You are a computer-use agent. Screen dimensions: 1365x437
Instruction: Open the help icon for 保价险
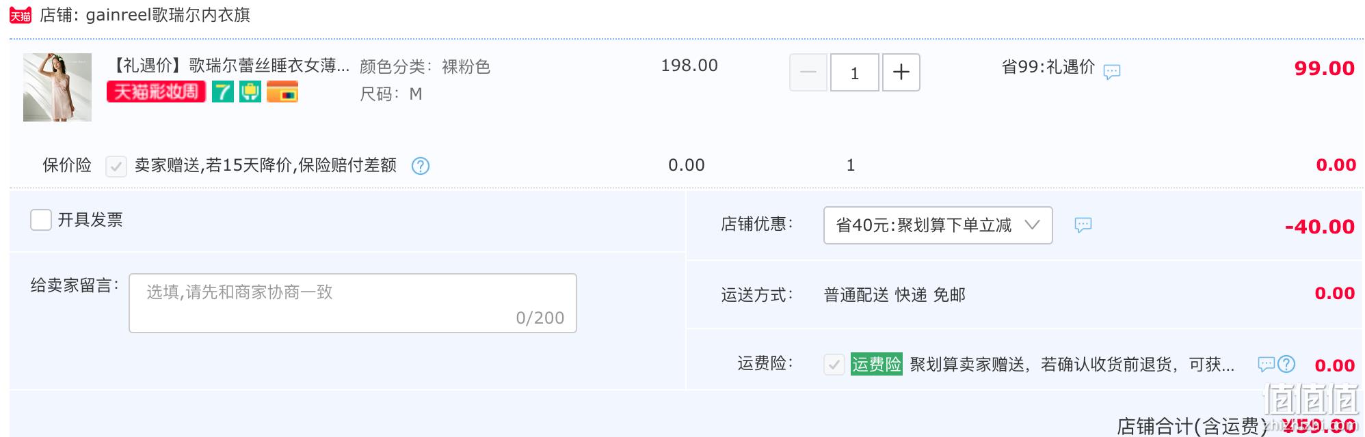click(421, 166)
